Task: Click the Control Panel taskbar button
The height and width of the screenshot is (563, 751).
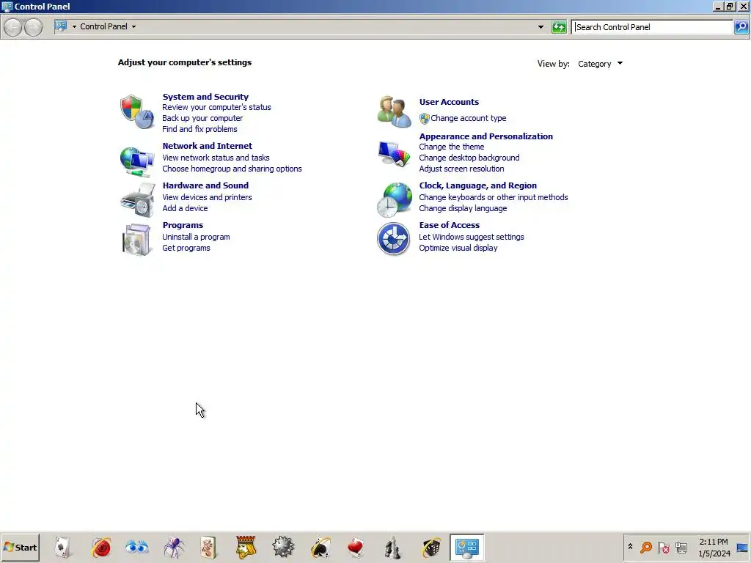Action: 467,547
